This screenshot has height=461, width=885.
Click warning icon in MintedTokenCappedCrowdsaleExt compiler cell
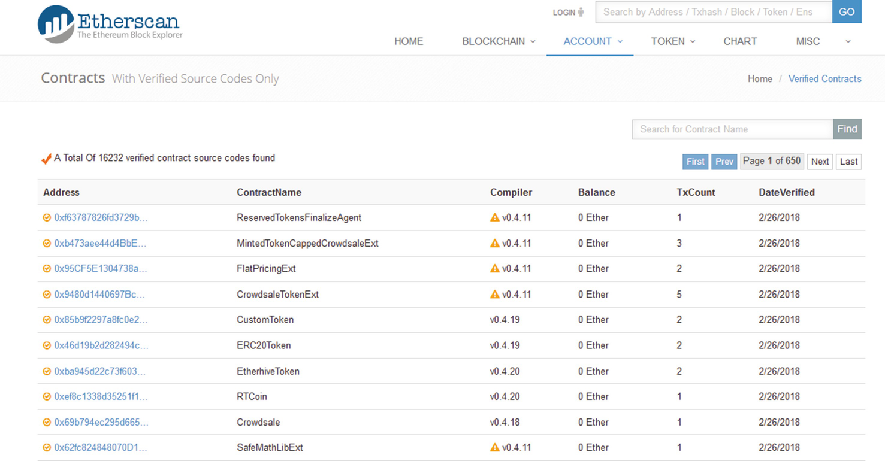point(495,243)
